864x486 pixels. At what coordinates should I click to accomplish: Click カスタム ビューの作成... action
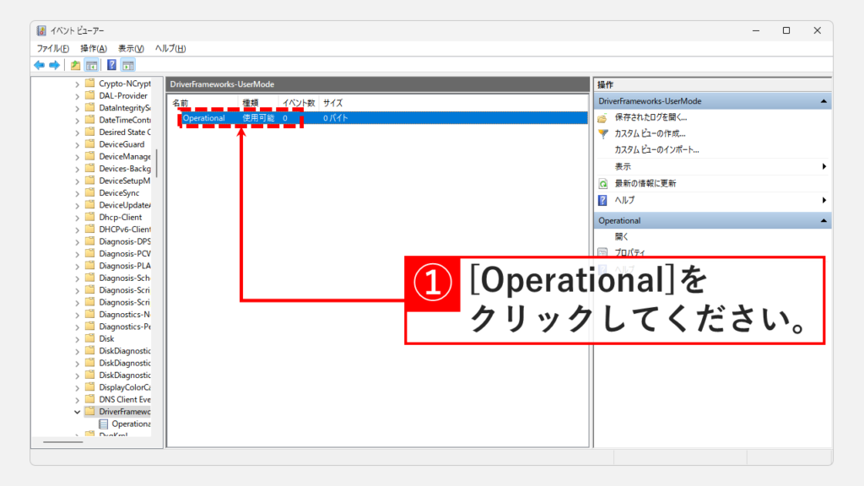point(650,133)
